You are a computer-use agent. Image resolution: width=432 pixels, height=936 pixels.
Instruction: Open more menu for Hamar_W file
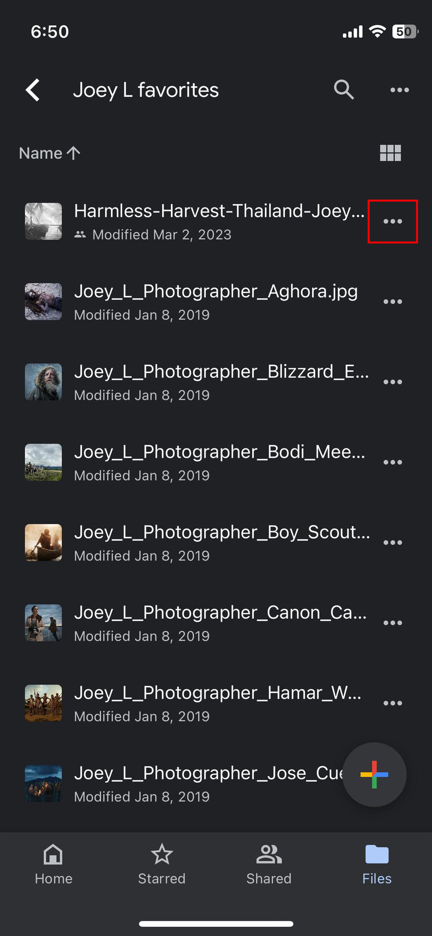(393, 703)
